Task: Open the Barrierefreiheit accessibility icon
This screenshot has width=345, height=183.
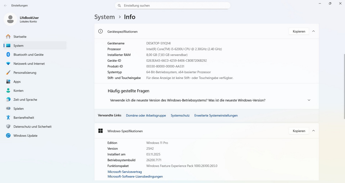Action: click(x=8, y=118)
